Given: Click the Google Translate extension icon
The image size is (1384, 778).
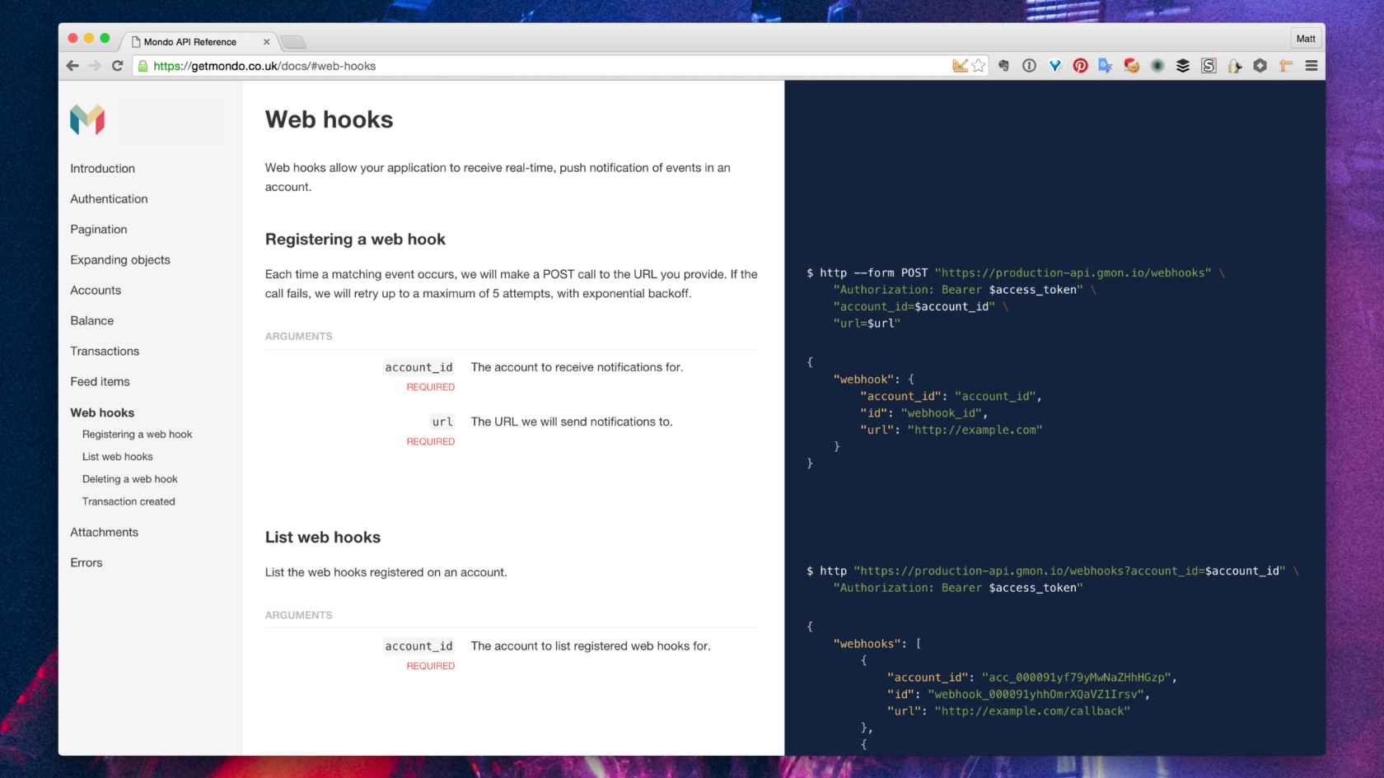Looking at the screenshot, I should [x=1106, y=66].
